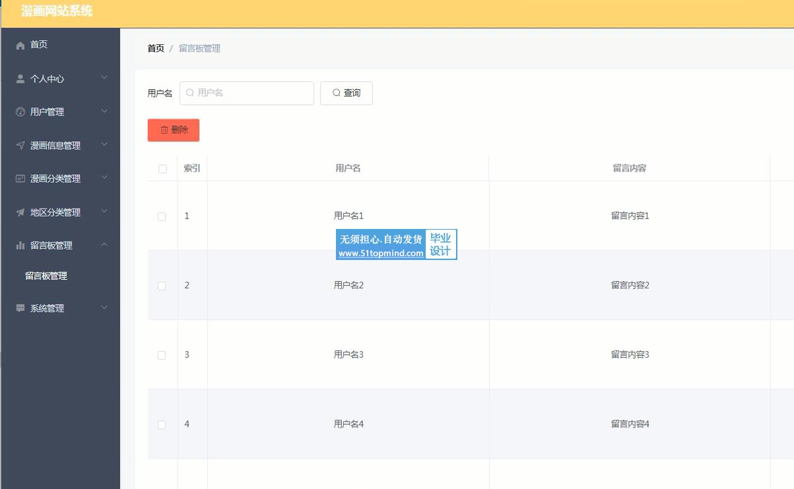Click the cell 留言内容4
The width and height of the screenshot is (794, 489).
630,424
